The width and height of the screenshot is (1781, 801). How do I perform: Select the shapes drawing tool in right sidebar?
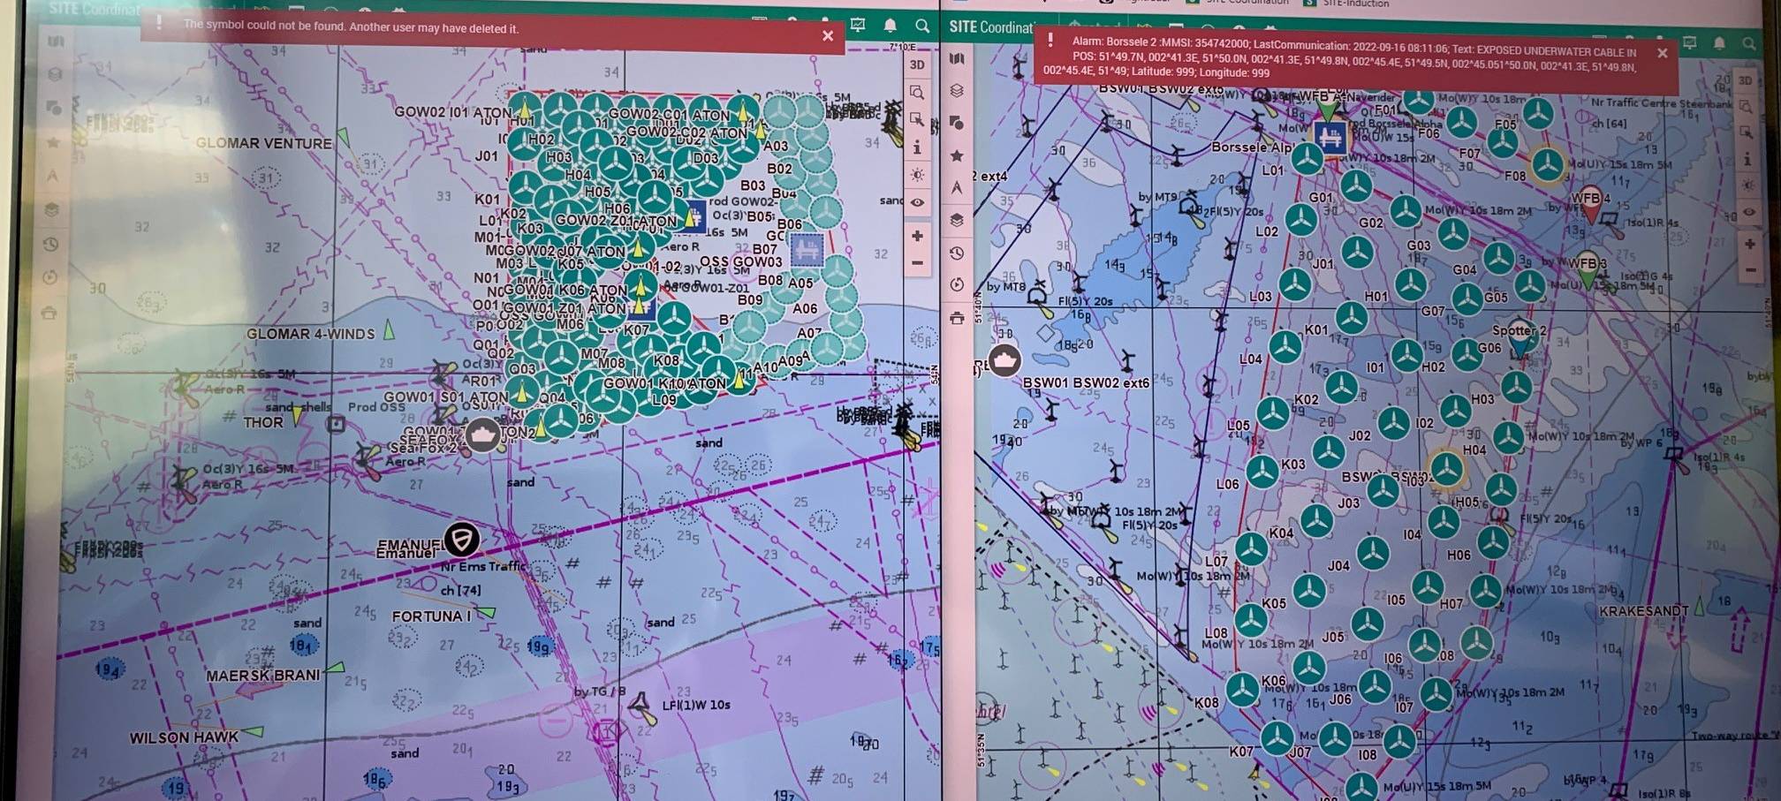[x=956, y=123]
